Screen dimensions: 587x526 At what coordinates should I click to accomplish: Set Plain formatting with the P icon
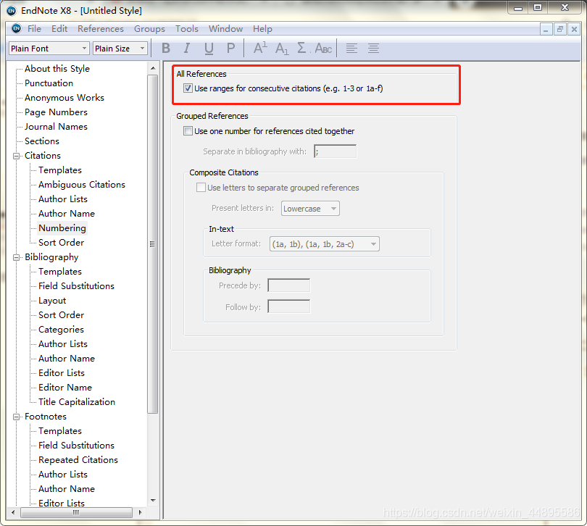coord(230,48)
